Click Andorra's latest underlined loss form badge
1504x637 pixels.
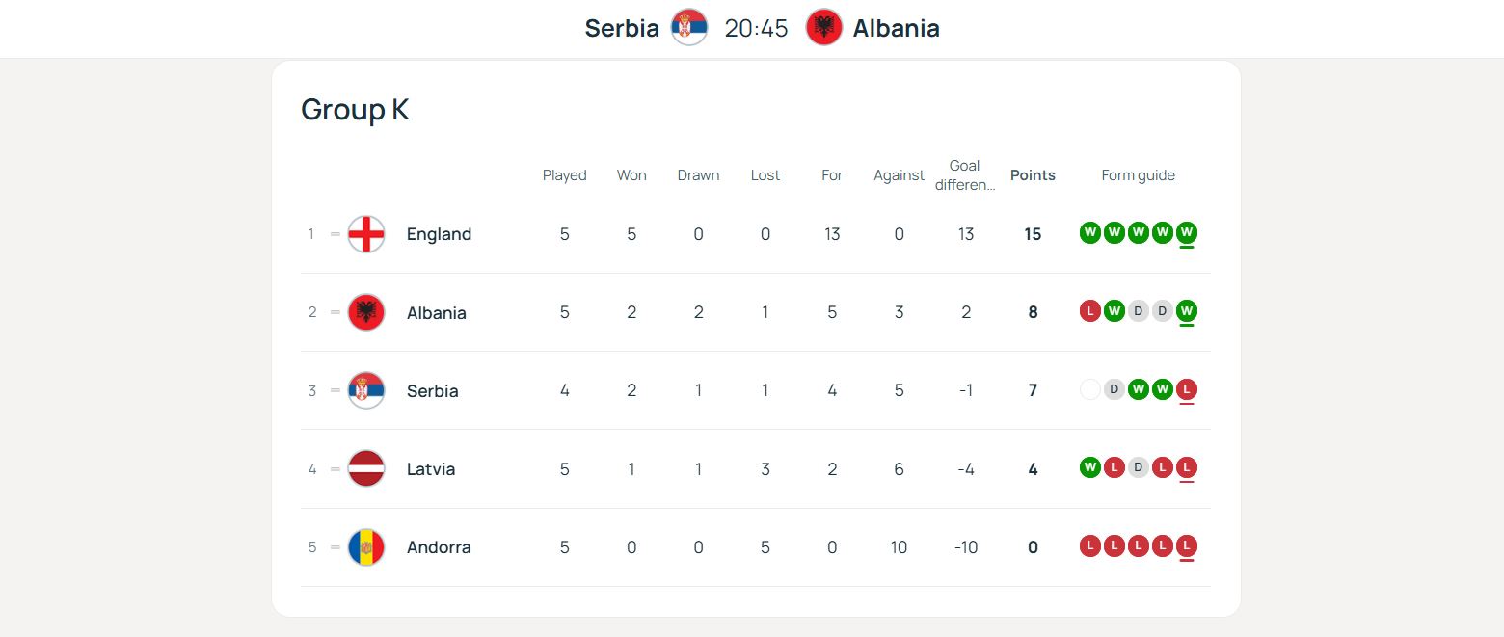pos(1187,546)
